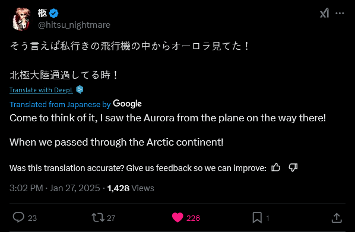Toggle the bookmark for this post

click(x=257, y=218)
